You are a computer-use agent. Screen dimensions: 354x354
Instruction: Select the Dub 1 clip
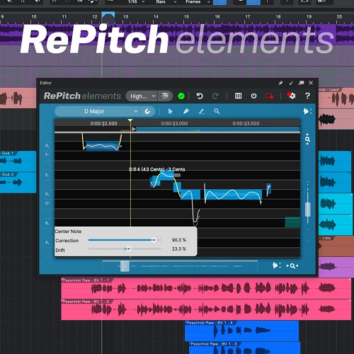click(18, 161)
